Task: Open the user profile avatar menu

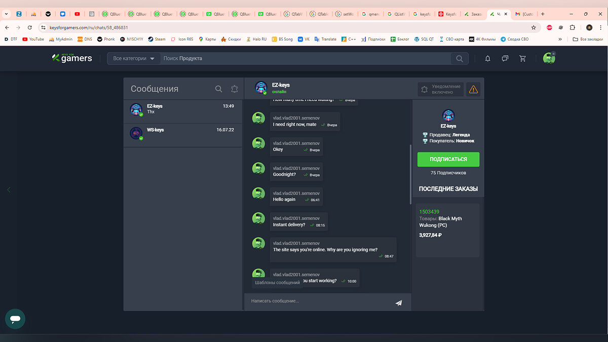Action: 549,58
